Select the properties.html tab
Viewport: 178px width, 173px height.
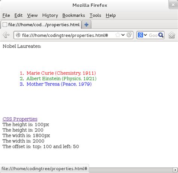[x=41, y=25]
